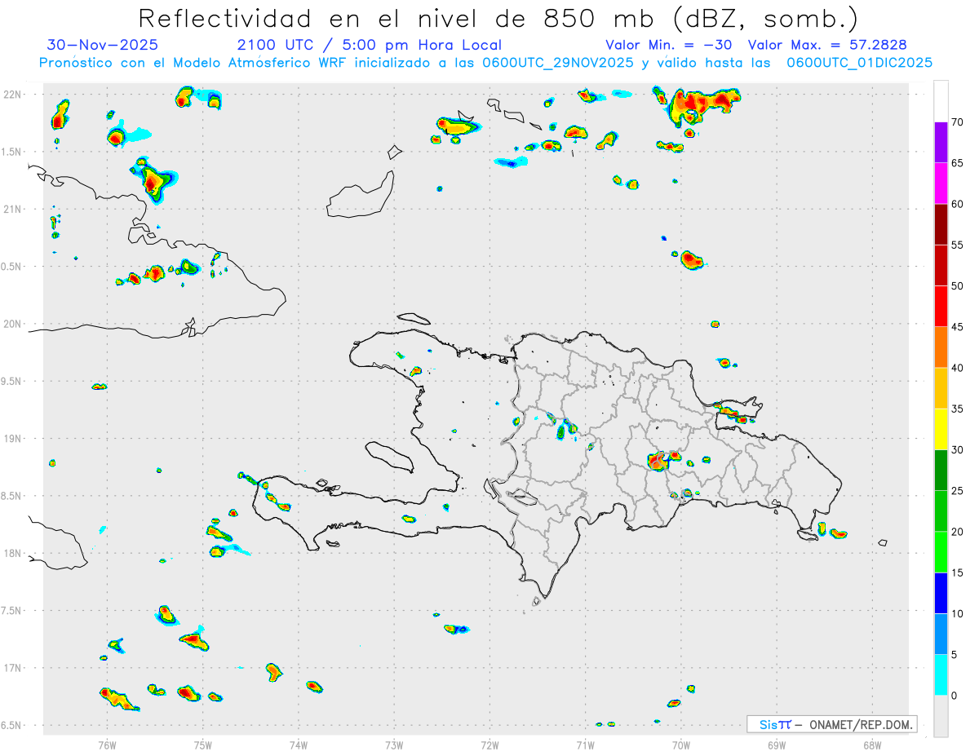Choose the dark blue 10–15 dBZ band

point(941,593)
